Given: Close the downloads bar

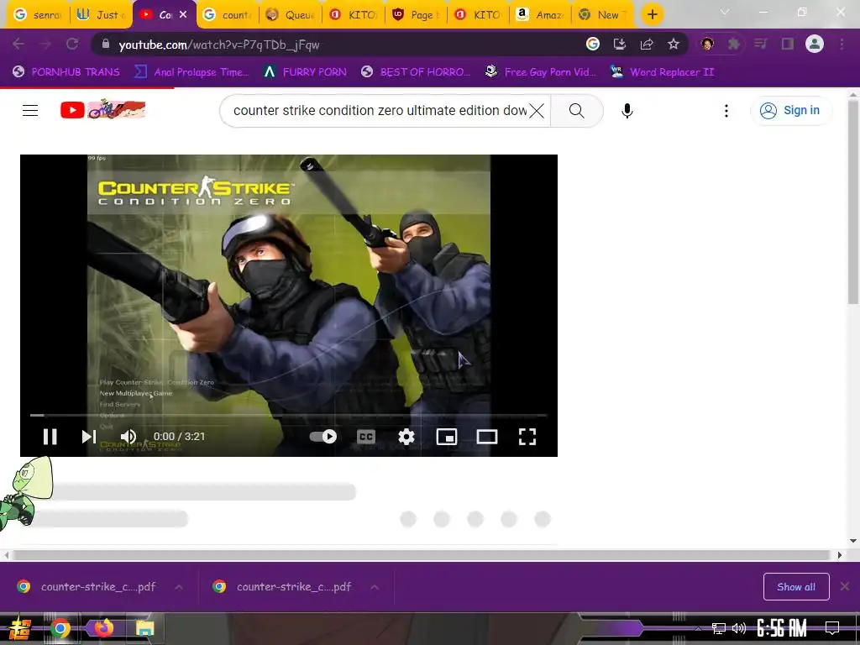Looking at the screenshot, I should (845, 587).
